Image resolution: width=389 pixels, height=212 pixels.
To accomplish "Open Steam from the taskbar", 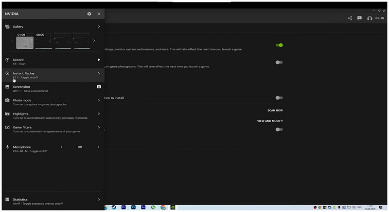I will 114,207.
